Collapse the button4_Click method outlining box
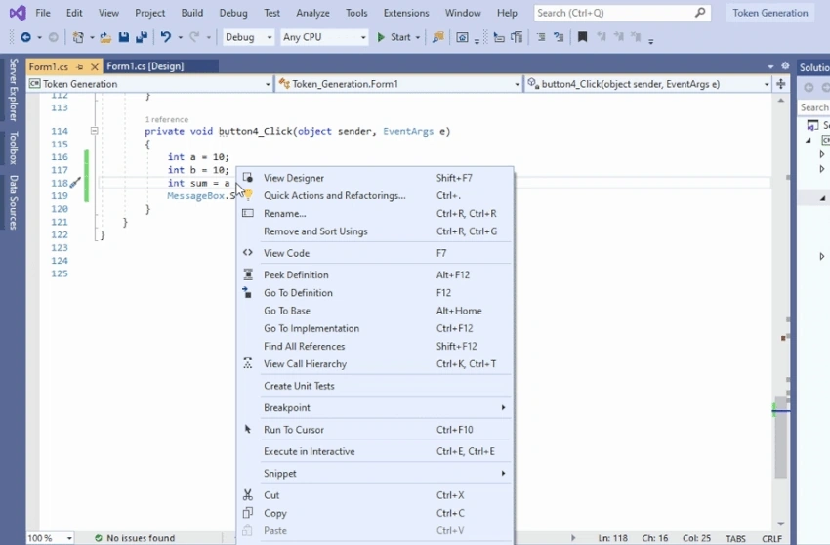 94,130
